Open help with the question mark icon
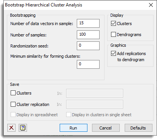The width and height of the screenshot is (157, 139). pyautogui.click(x=23, y=128)
